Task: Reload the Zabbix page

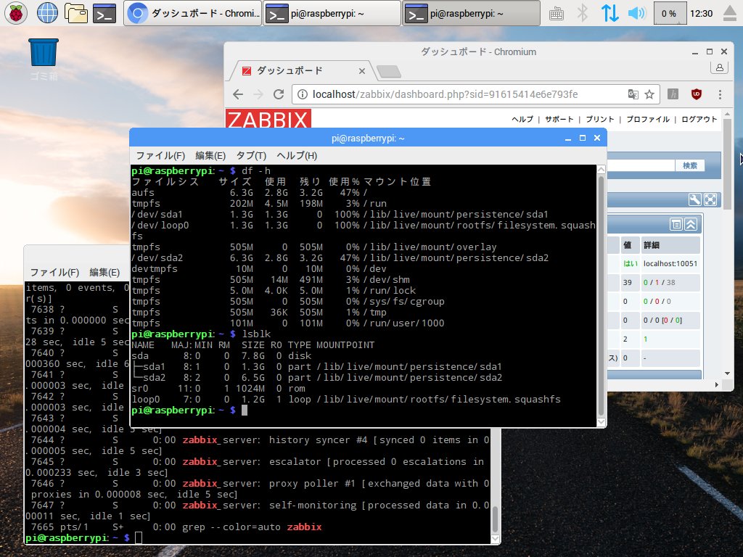Action: point(279,94)
